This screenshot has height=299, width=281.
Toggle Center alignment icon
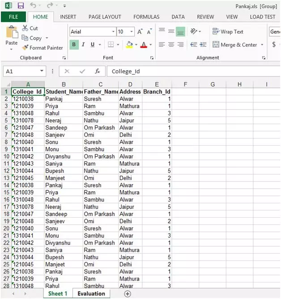coord(171,45)
